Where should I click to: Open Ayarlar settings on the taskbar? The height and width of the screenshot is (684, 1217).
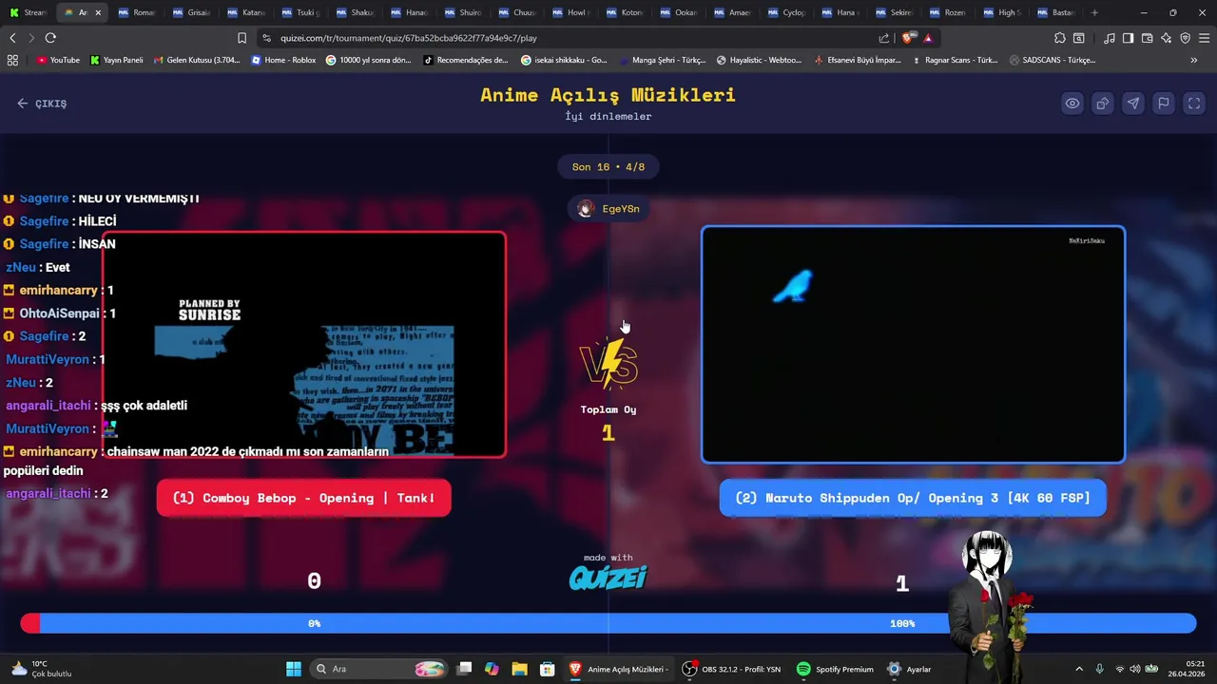click(x=909, y=669)
